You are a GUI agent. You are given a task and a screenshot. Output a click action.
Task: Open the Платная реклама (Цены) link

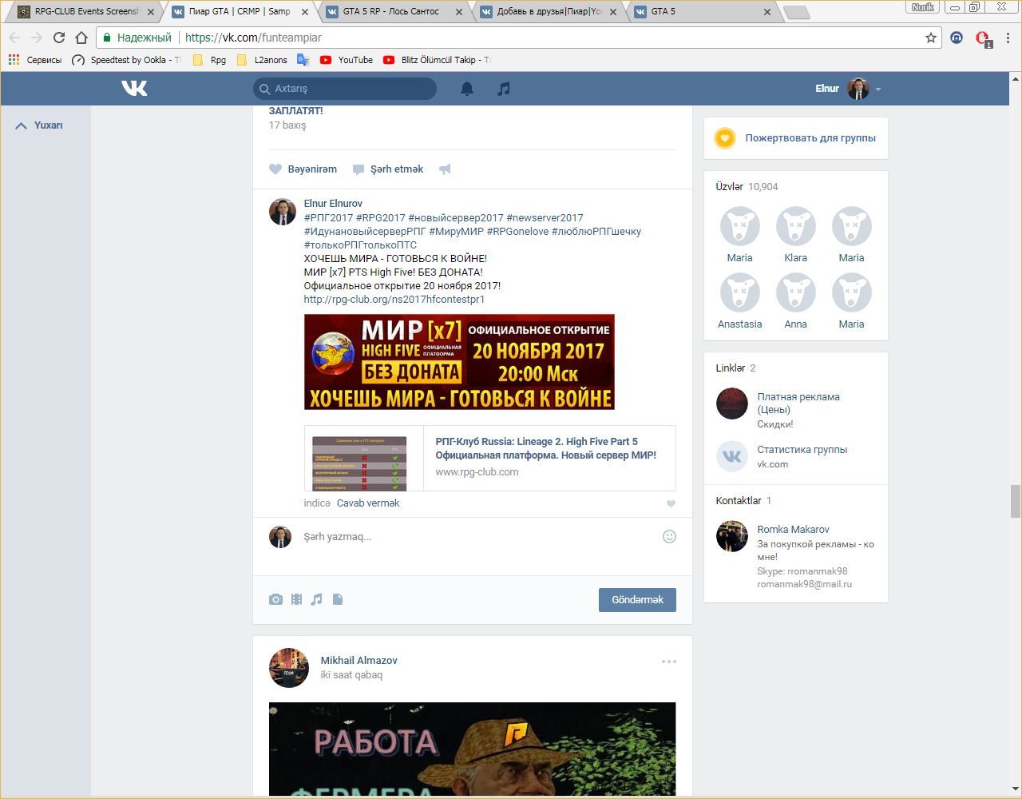click(798, 403)
